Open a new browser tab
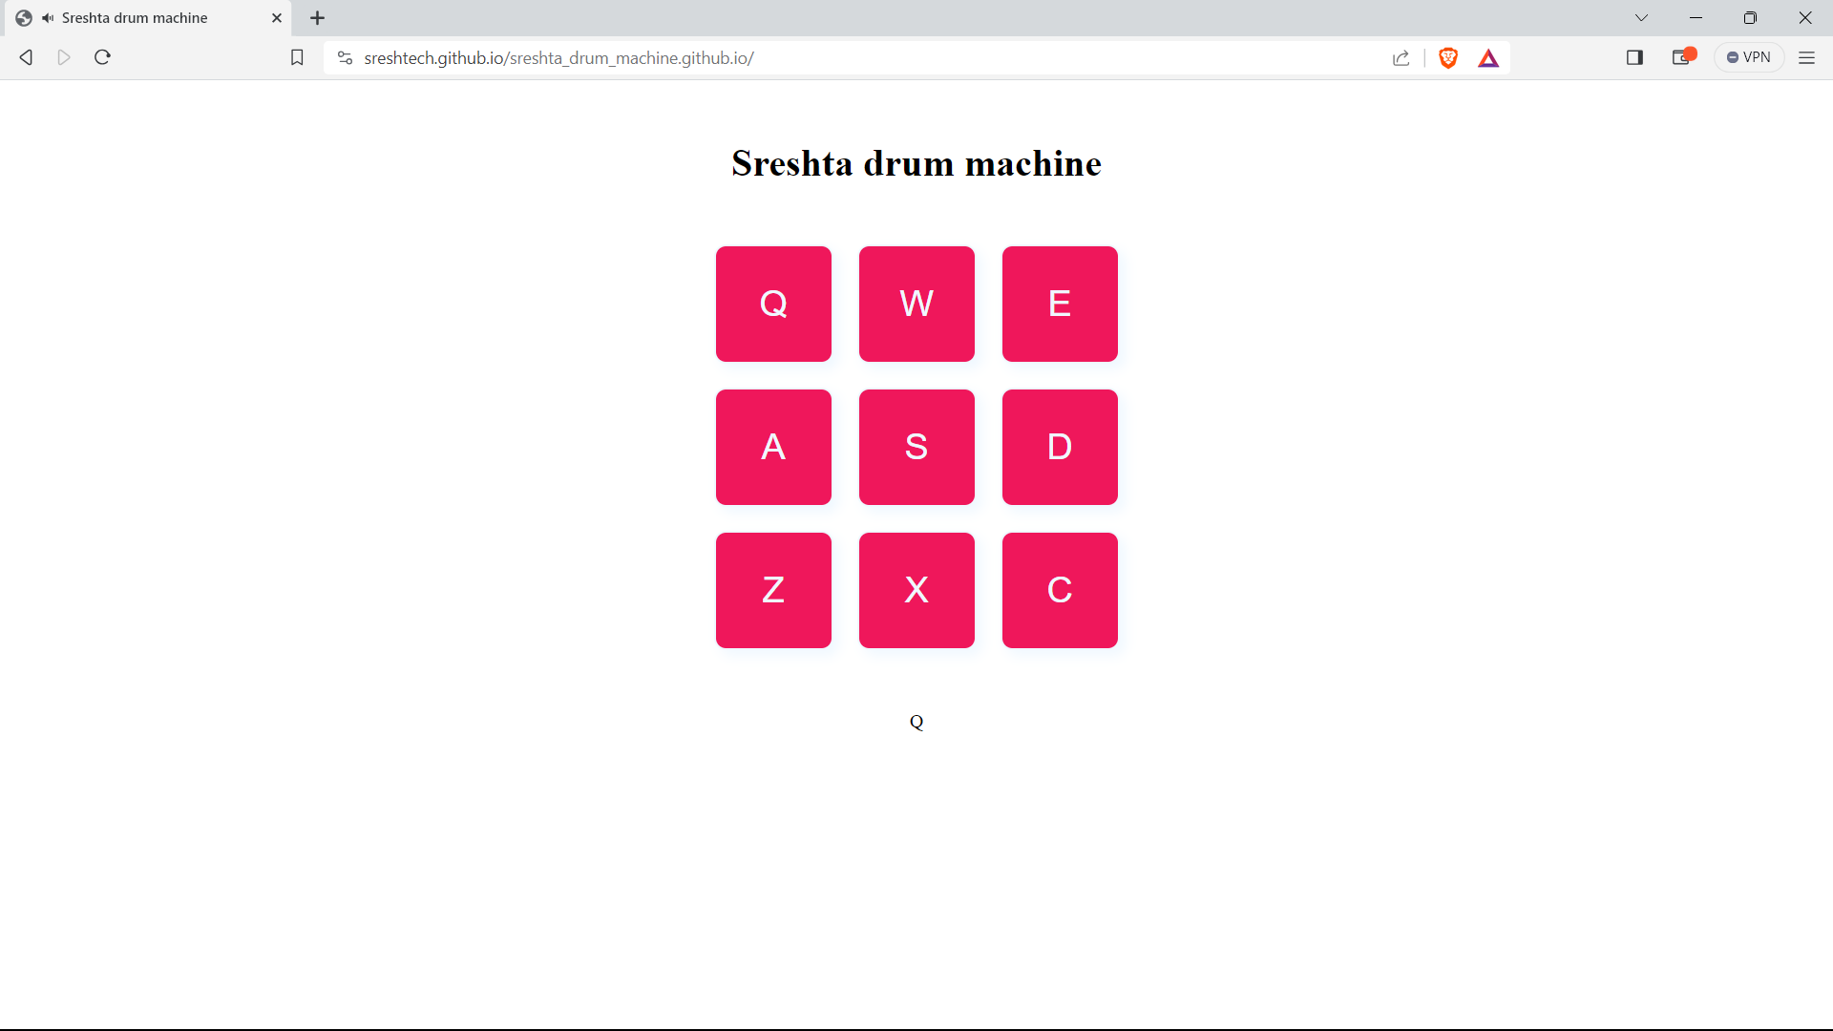Viewport: 1833px width, 1031px height. coord(318,18)
